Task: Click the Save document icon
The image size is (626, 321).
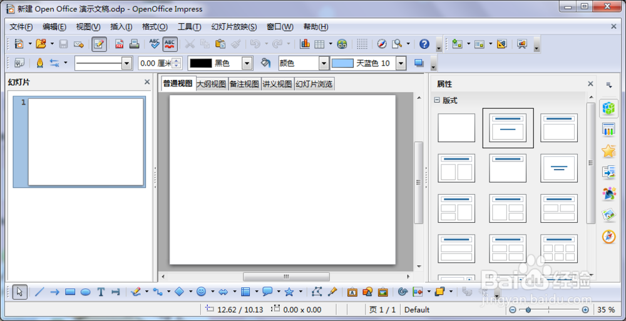Action: click(x=63, y=44)
